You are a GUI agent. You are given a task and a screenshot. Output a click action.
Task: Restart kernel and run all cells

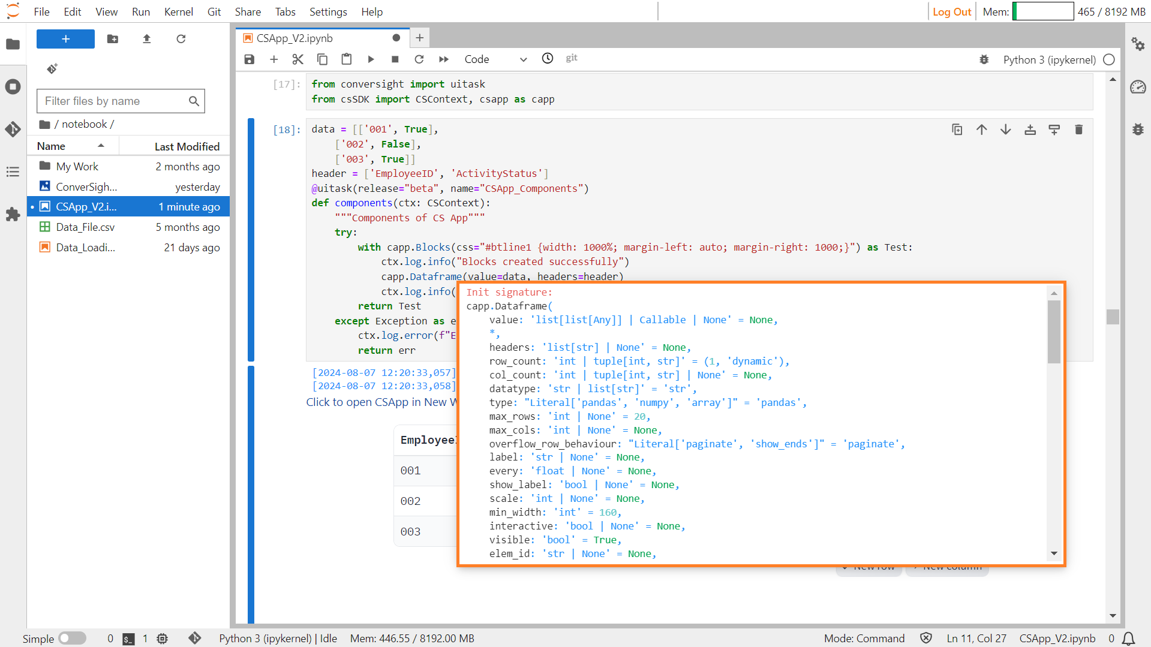pos(444,59)
